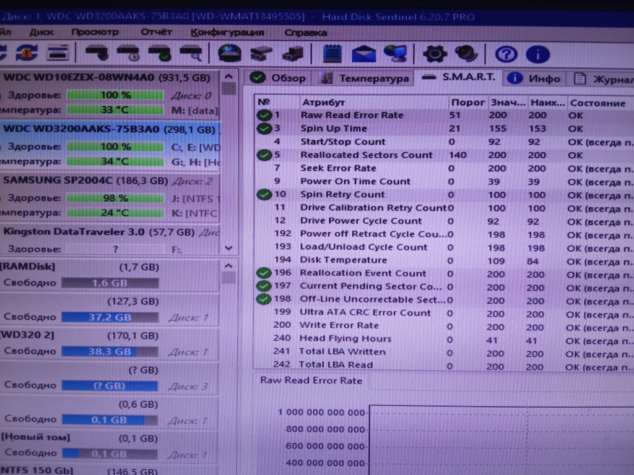This screenshot has width=634, height=475.
Task: Select the [WD320 2] partition entry
Action: [x=110, y=343]
